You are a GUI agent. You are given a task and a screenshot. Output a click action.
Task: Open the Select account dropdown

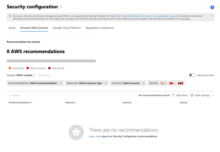click(x=128, y=83)
